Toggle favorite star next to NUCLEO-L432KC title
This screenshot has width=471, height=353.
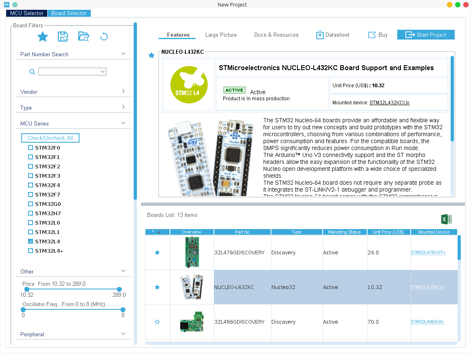point(152,55)
